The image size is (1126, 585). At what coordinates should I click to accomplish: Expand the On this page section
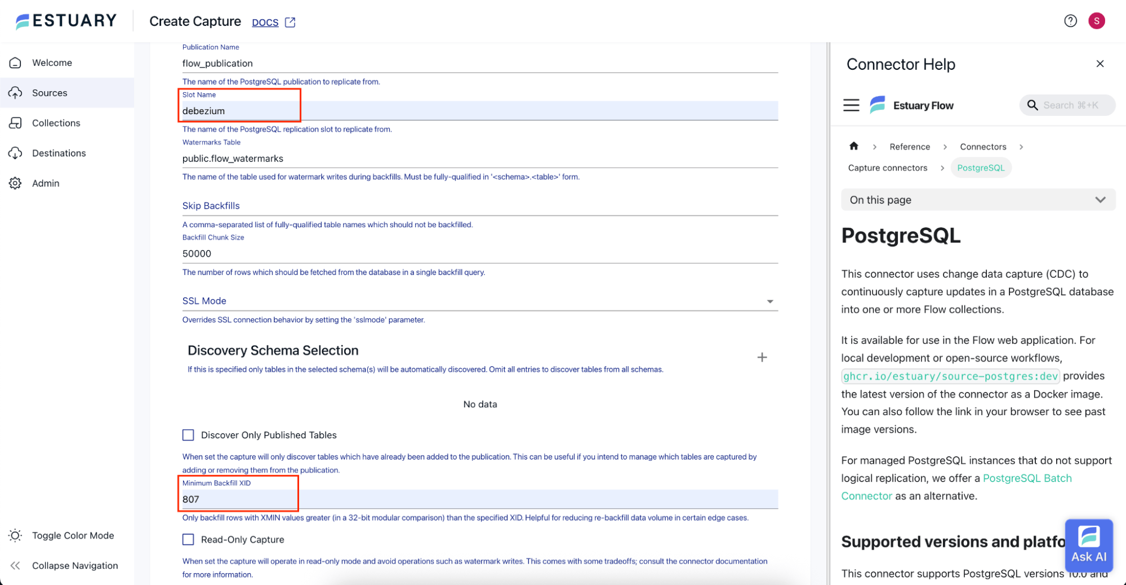tap(978, 200)
